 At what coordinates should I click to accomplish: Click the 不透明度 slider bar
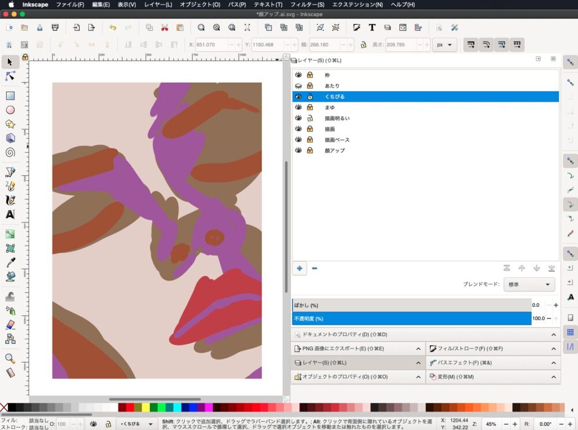click(412, 318)
